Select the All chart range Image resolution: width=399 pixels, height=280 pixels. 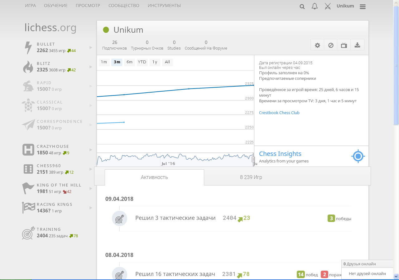tap(167, 62)
